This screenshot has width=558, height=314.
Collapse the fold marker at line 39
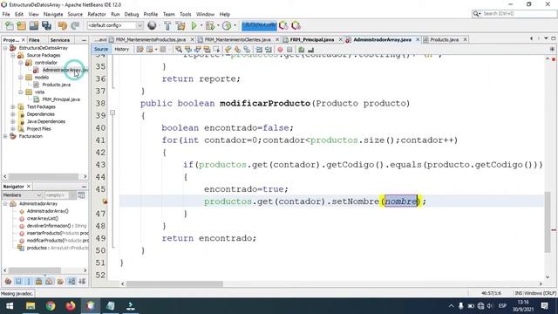point(112,113)
